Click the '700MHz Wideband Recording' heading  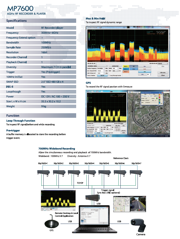pyautogui.click(x=57, y=149)
